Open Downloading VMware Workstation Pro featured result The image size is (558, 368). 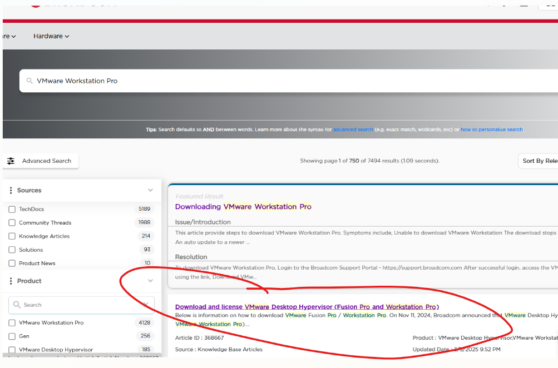pyautogui.click(x=243, y=207)
